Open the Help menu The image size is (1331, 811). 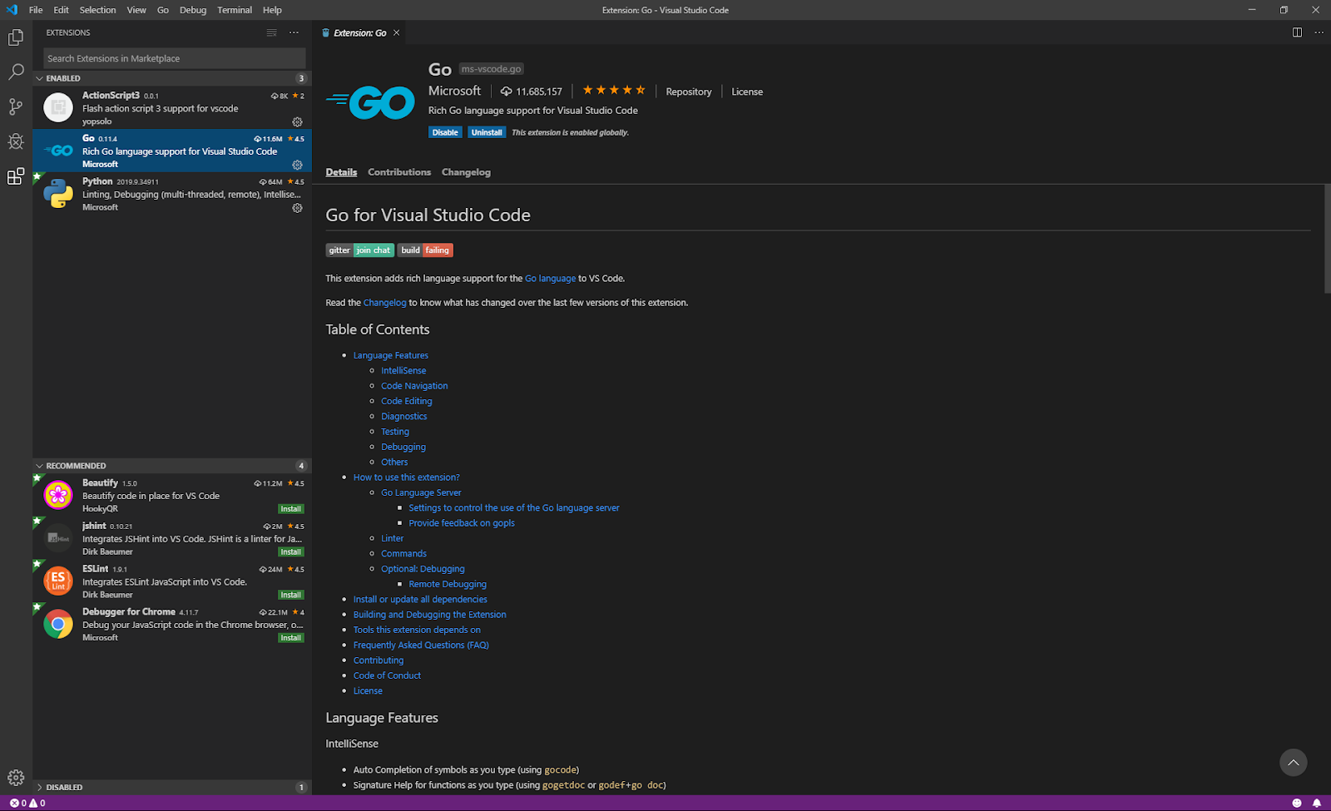click(x=272, y=10)
